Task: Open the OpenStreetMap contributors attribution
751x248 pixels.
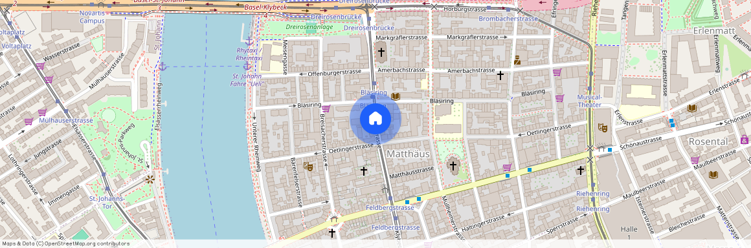Action: (65, 243)
